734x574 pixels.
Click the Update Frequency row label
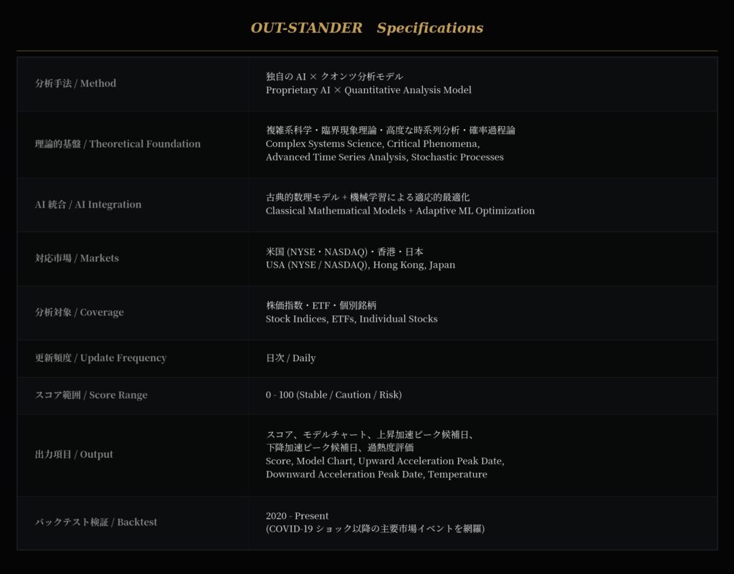tap(100, 358)
